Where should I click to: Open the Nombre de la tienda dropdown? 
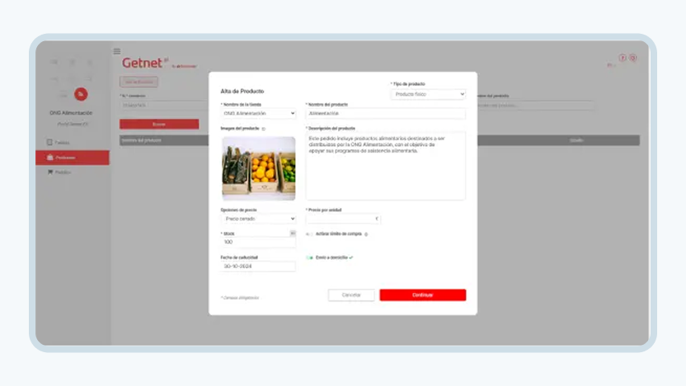click(258, 113)
